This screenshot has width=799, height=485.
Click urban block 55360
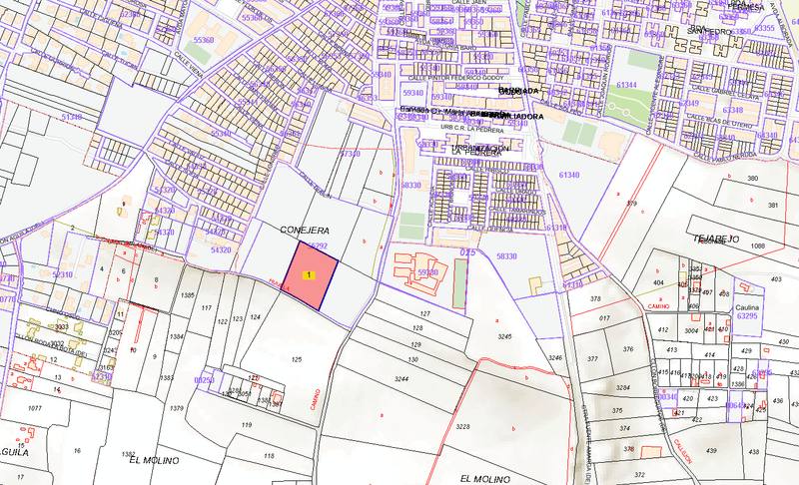coord(204,40)
